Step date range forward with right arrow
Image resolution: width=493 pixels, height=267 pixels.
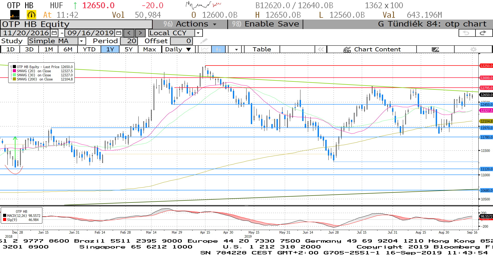pyautogui.click(x=140, y=33)
